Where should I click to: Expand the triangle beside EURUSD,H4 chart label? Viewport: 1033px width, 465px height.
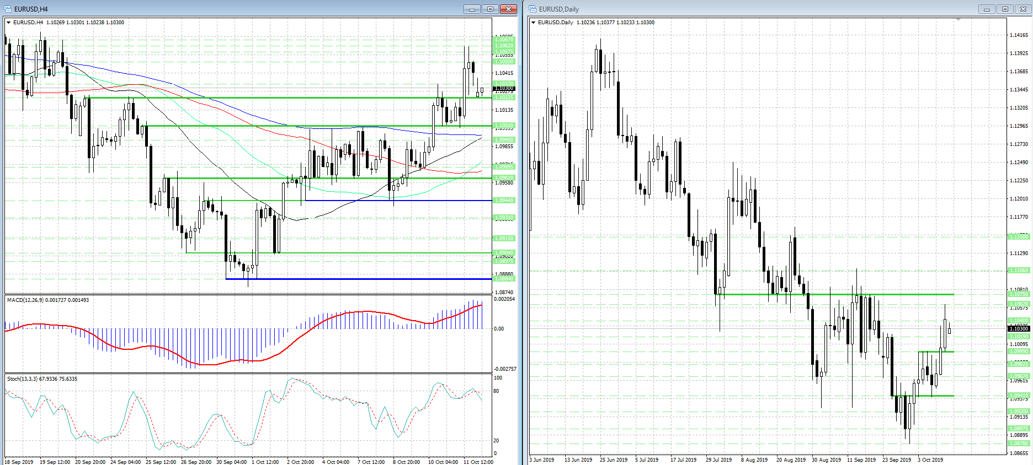[9, 23]
